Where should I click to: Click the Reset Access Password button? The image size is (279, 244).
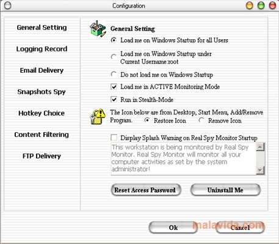[146, 190]
